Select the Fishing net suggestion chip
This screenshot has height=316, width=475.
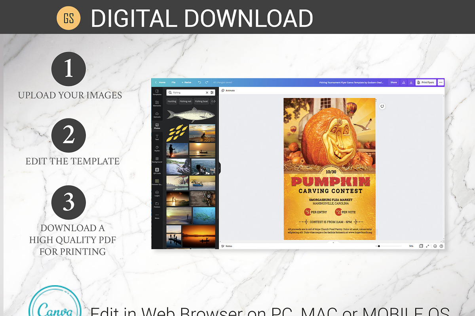pyautogui.click(x=186, y=101)
